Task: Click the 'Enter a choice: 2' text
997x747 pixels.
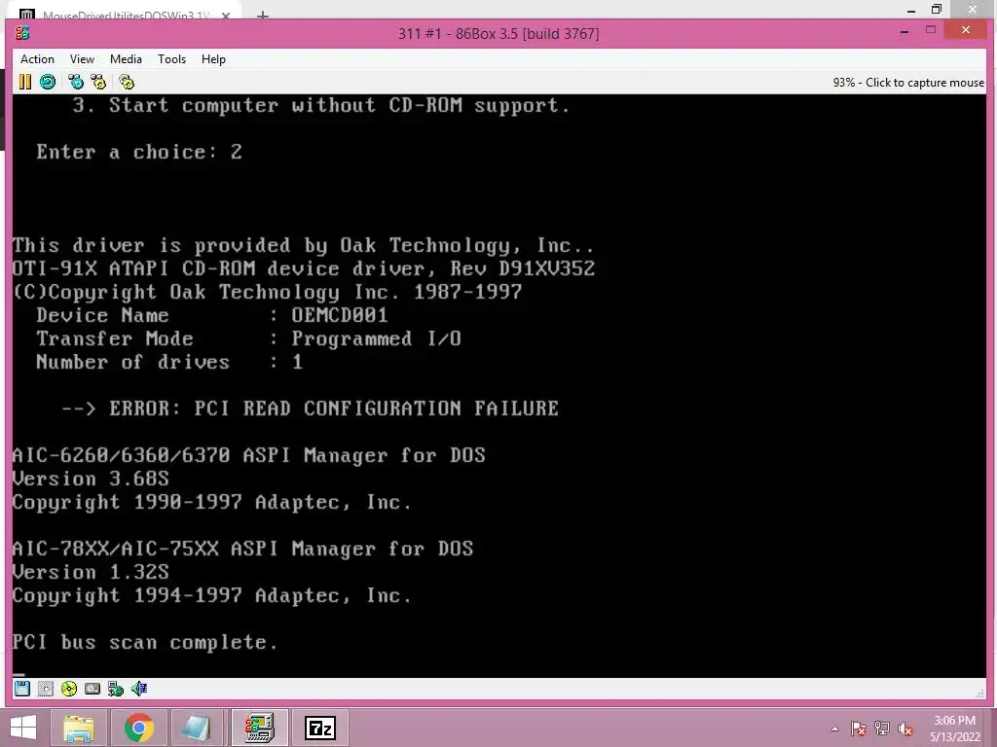Action: [x=139, y=152]
